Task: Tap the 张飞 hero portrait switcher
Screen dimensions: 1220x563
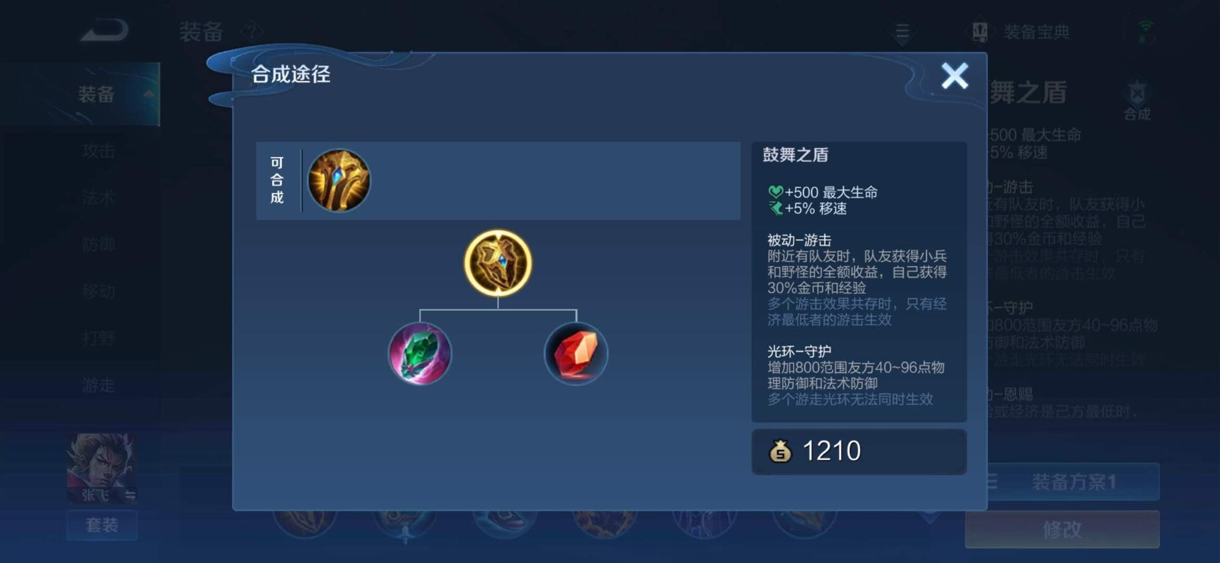Action: [x=102, y=469]
